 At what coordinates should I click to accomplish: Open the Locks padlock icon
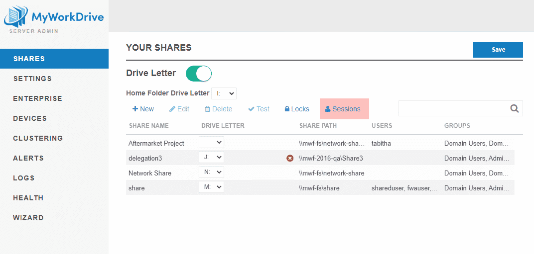coord(287,109)
